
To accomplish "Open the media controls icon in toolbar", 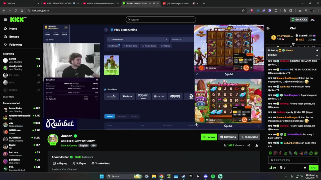I will pos(306,10).
